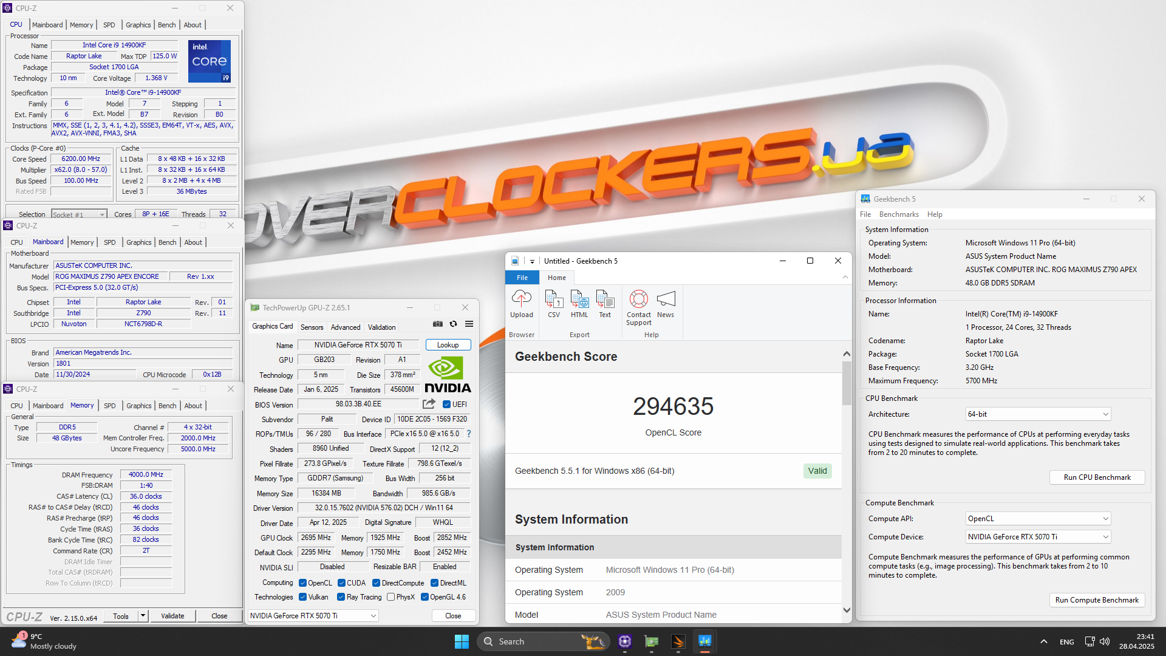Click Run Compute Benchmark
The width and height of the screenshot is (1166, 656).
click(x=1097, y=600)
